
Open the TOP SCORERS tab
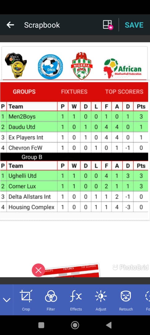(x=124, y=92)
